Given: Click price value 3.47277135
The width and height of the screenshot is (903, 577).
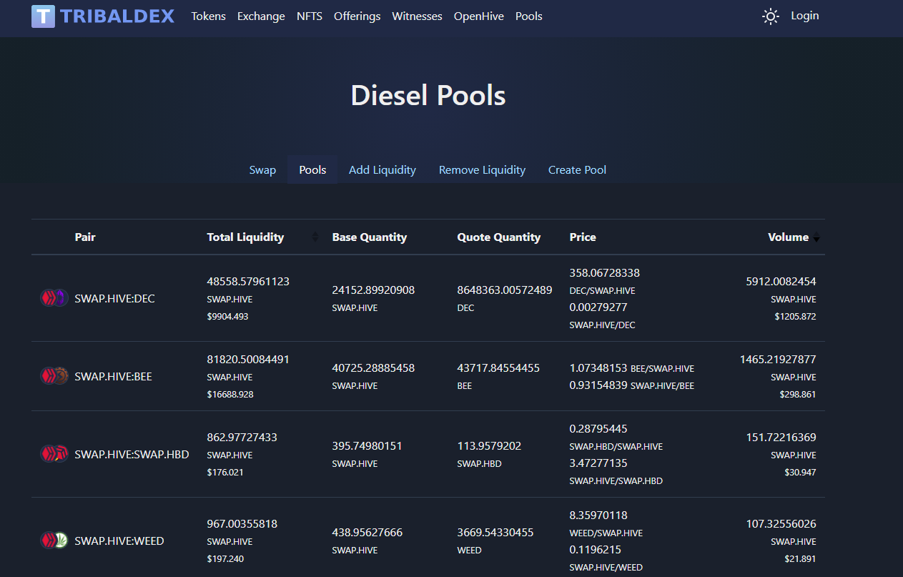Looking at the screenshot, I should tap(598, 463).
